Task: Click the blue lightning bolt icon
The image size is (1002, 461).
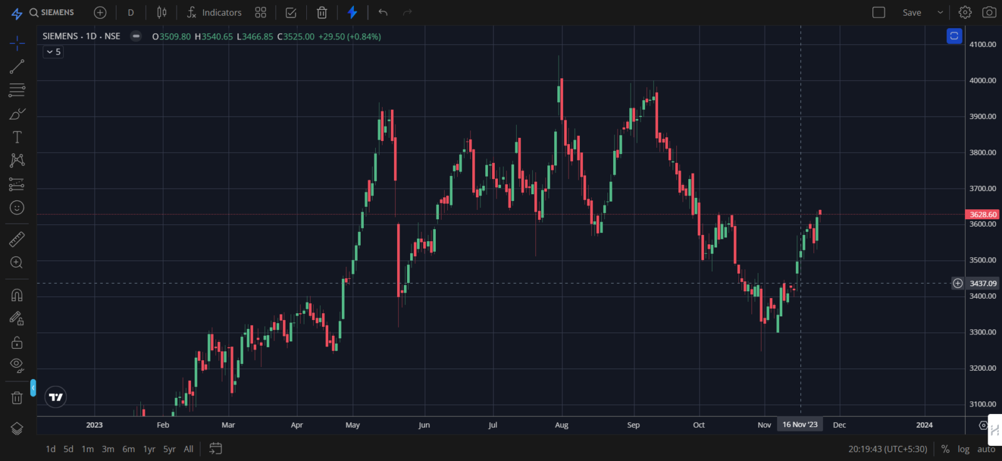Action: tap(353, 13)
